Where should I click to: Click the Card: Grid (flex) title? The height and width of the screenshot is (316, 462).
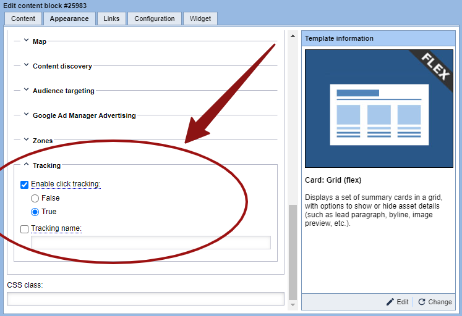point(333,180)
